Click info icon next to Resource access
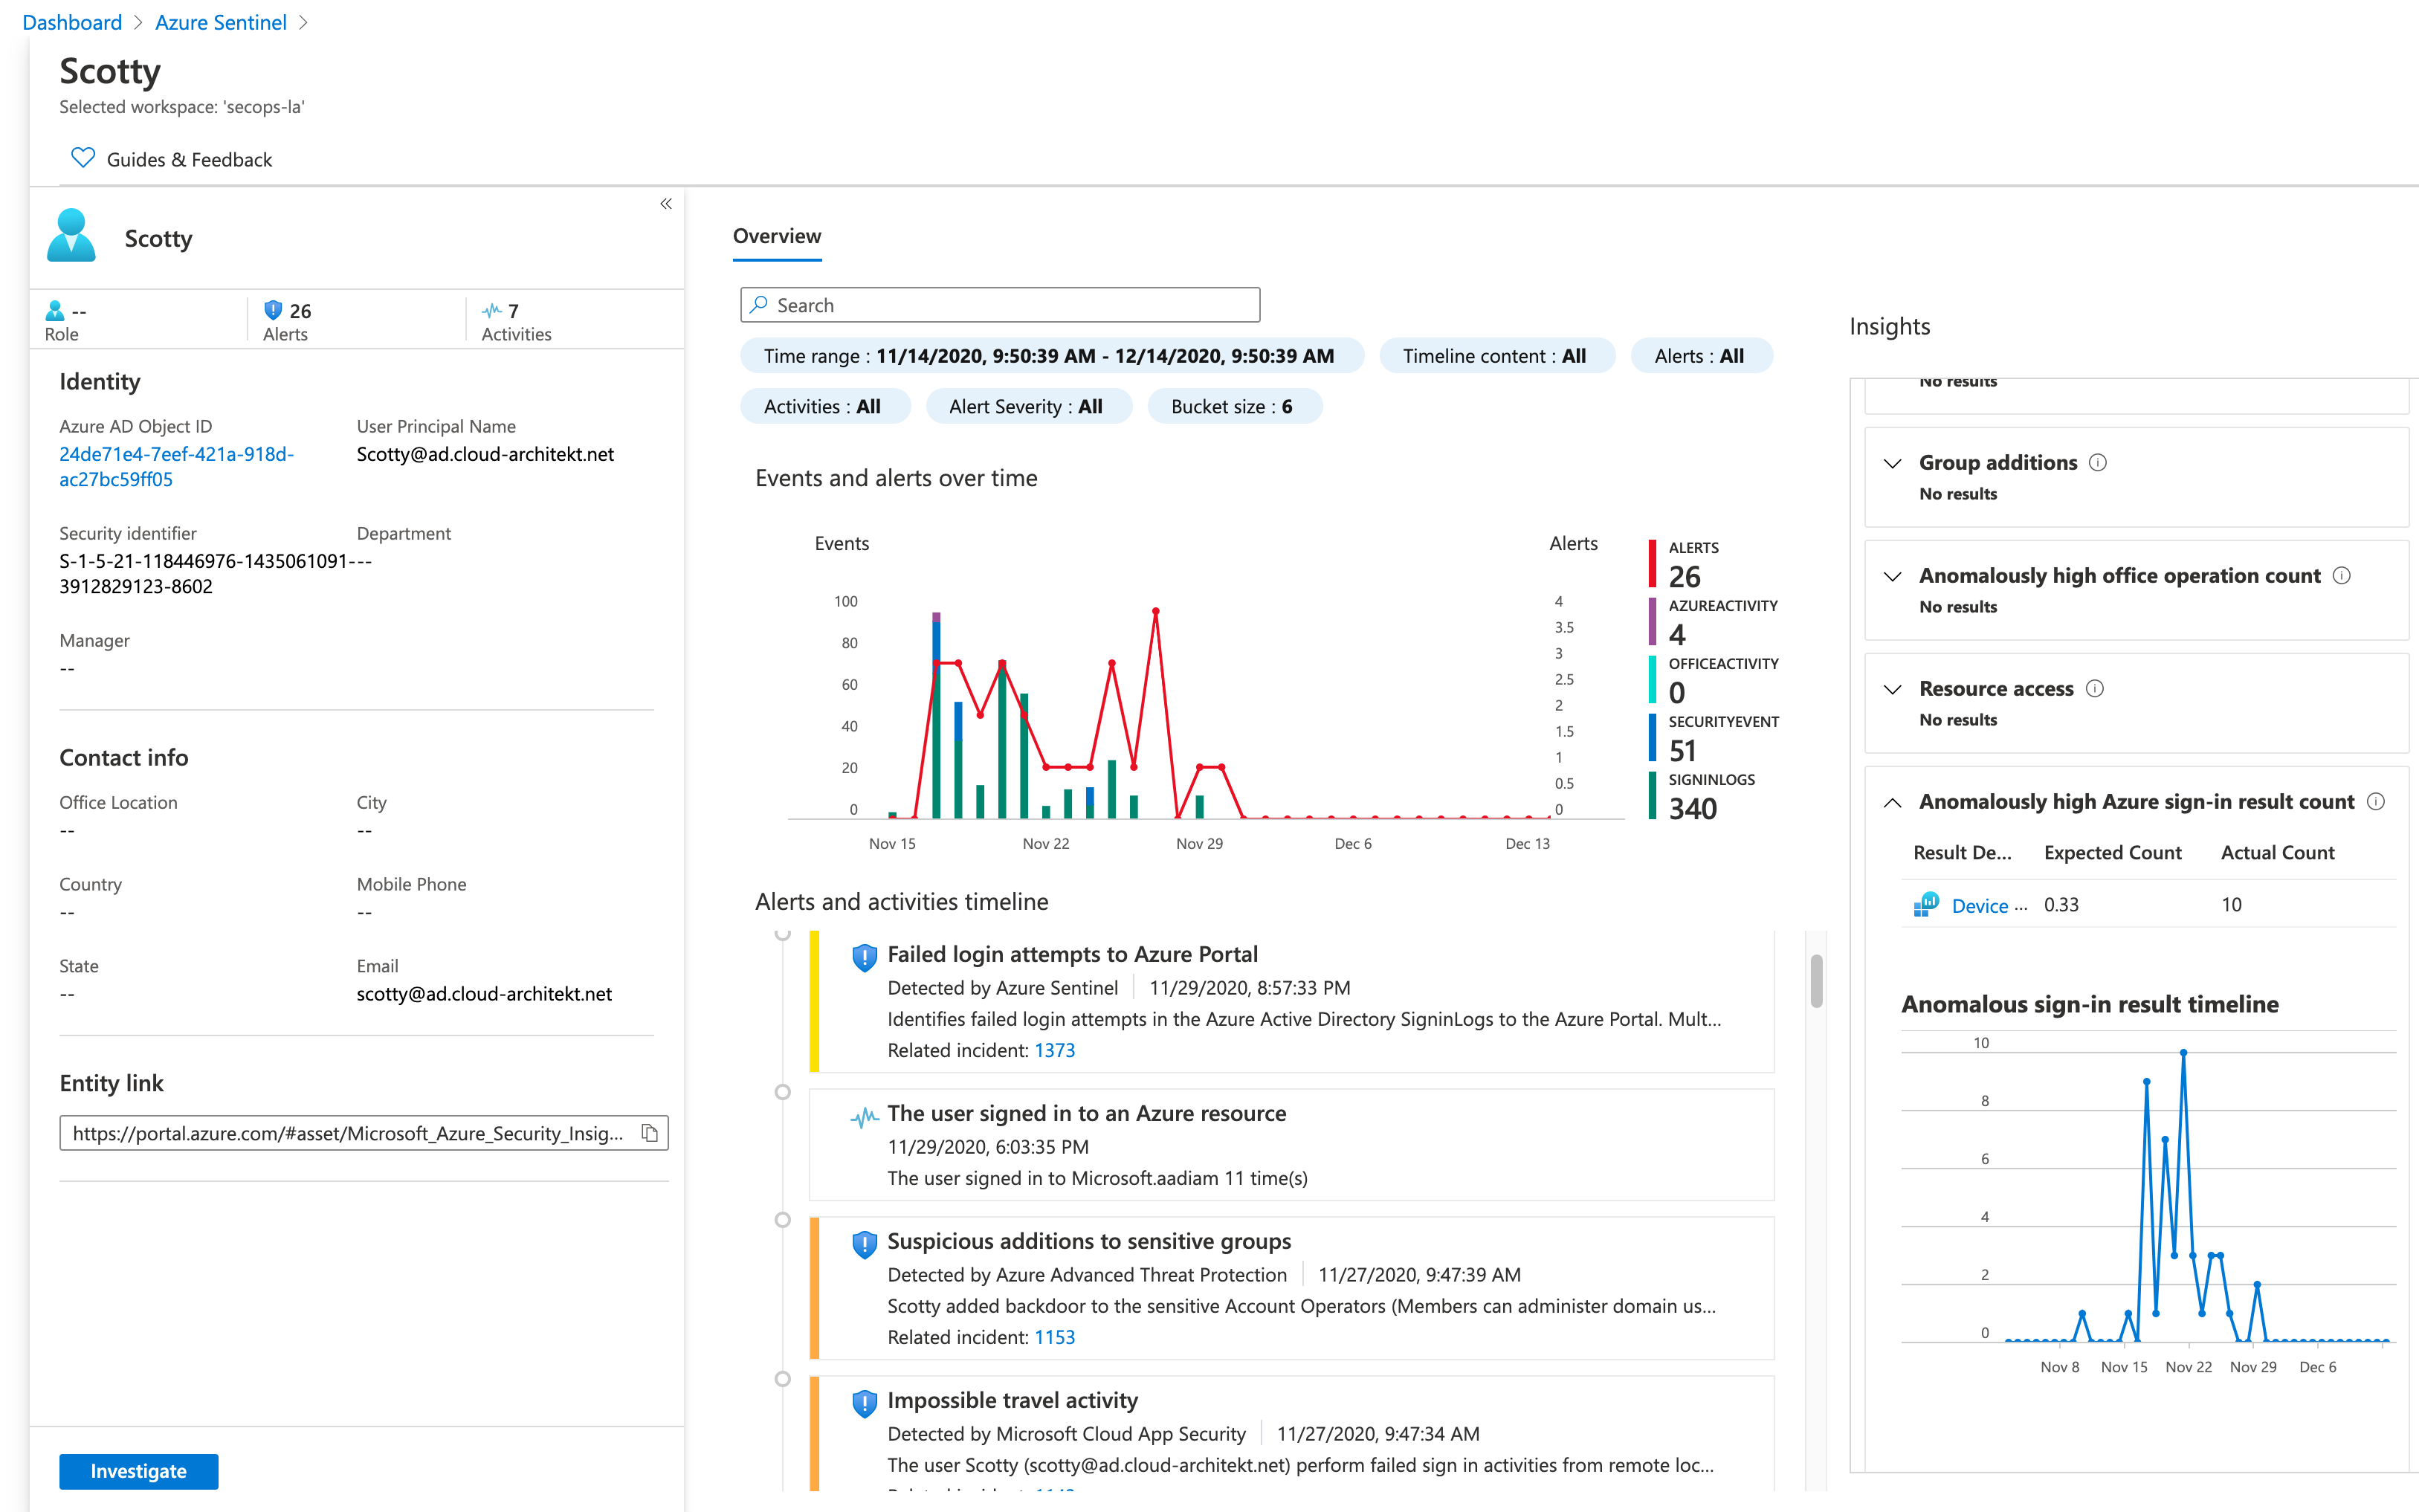This screenshot has width=2419, height=1512. [2095, 689]
